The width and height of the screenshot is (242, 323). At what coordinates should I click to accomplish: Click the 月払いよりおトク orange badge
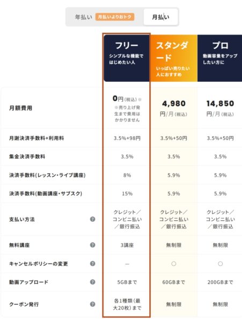pyautogui.click(x=115, y=17)
